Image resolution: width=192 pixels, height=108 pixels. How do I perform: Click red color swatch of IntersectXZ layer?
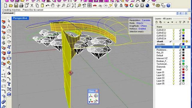pyautogui.click(x=183, y=58)
